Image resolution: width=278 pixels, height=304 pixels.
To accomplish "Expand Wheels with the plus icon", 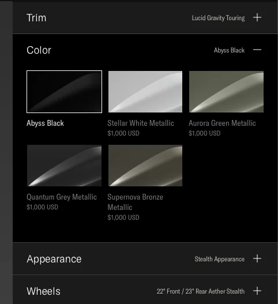I will coord(257,291).
